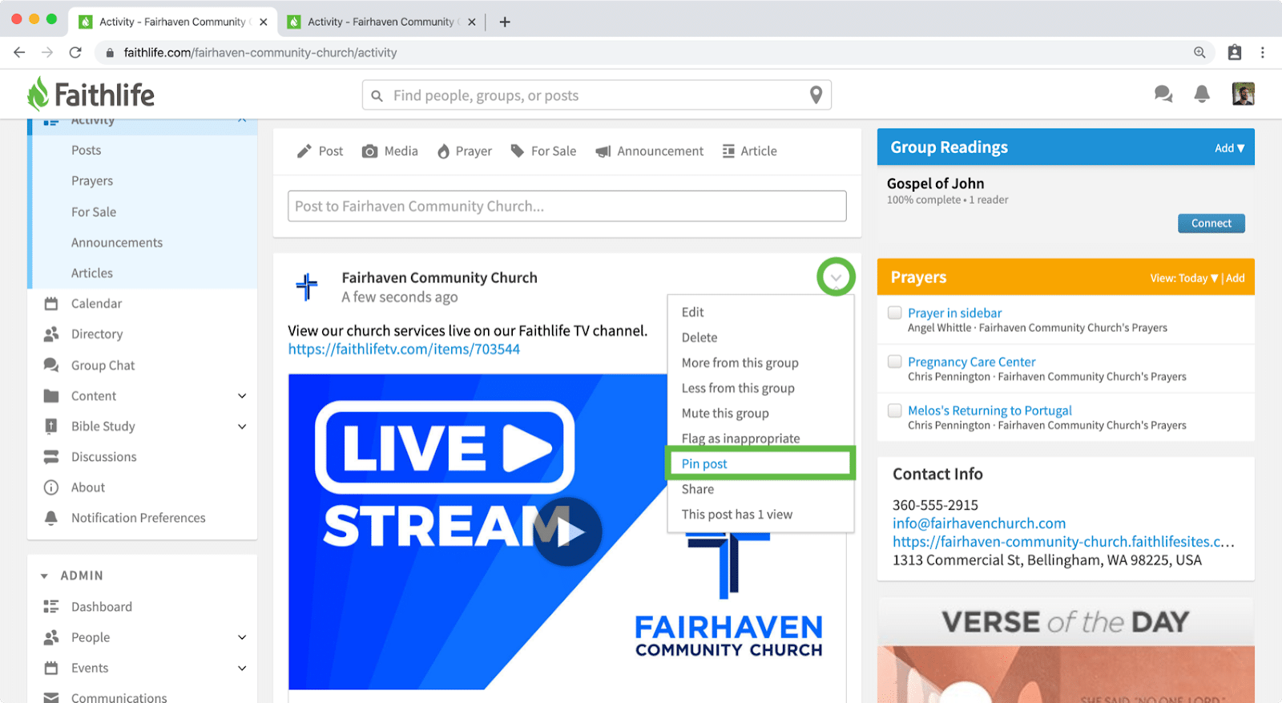The image size is (1282, 703).
Task: Open the faithlifetv.com/items/703544 link
Action: [404, 349]
